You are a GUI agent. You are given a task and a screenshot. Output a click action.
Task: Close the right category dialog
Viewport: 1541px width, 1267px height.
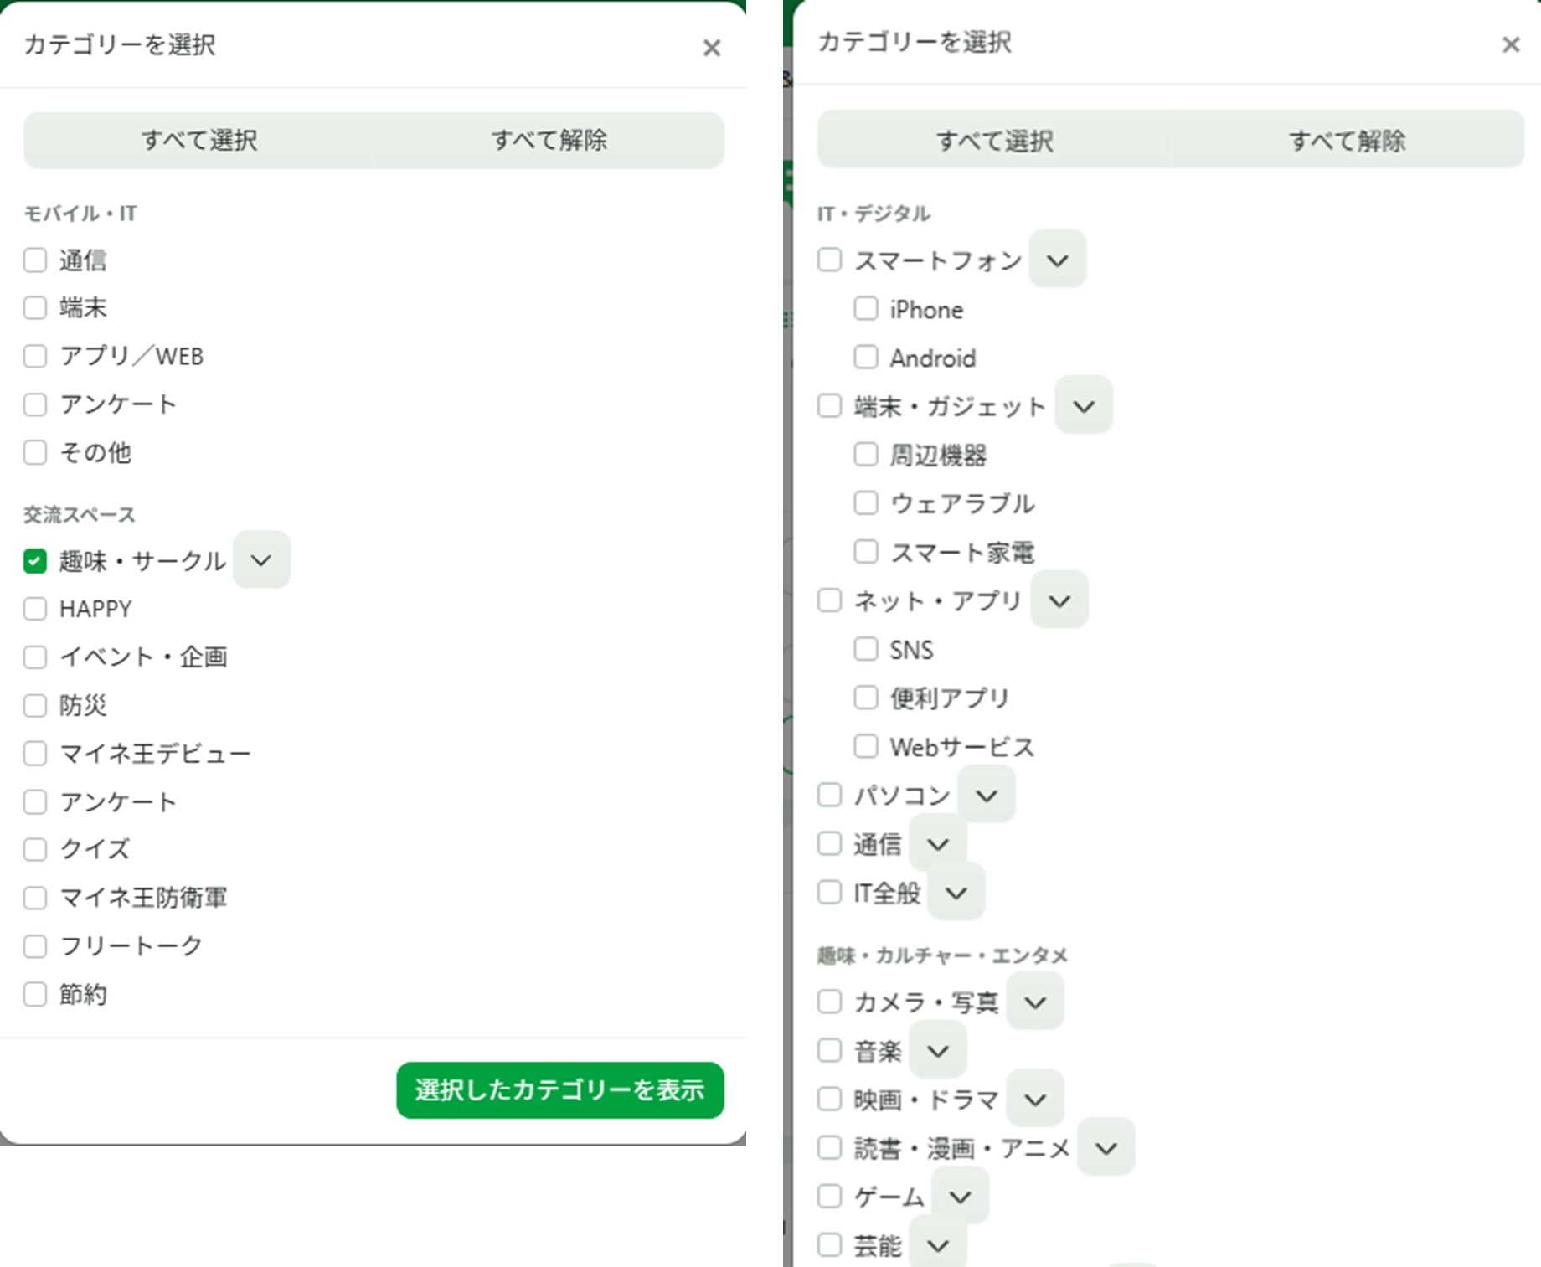coord(1511,44)
